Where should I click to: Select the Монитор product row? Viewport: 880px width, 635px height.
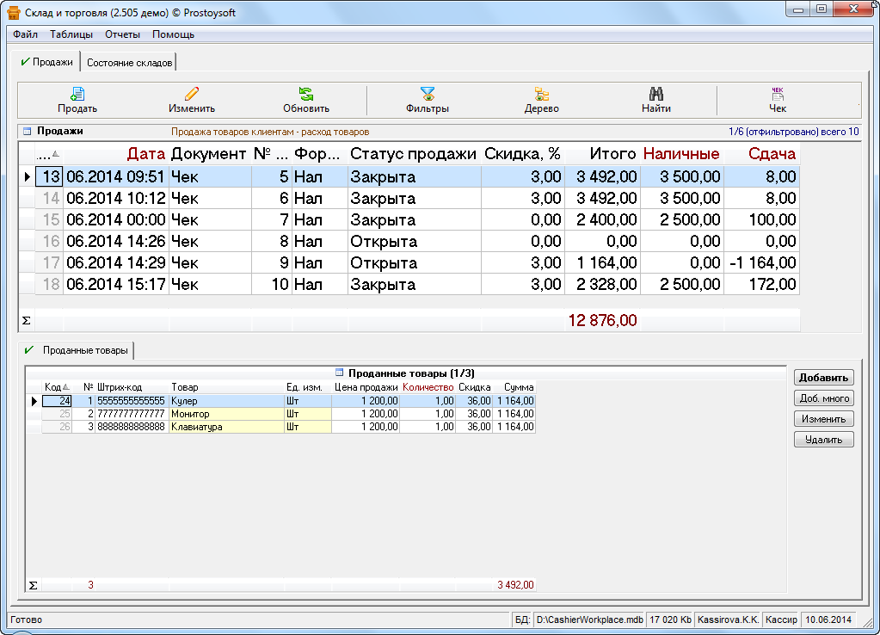(x=191, y=414)
